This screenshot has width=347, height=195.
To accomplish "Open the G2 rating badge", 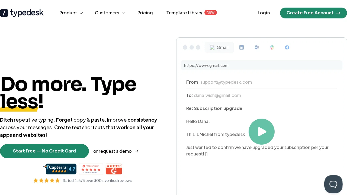I will pos(114,169).
